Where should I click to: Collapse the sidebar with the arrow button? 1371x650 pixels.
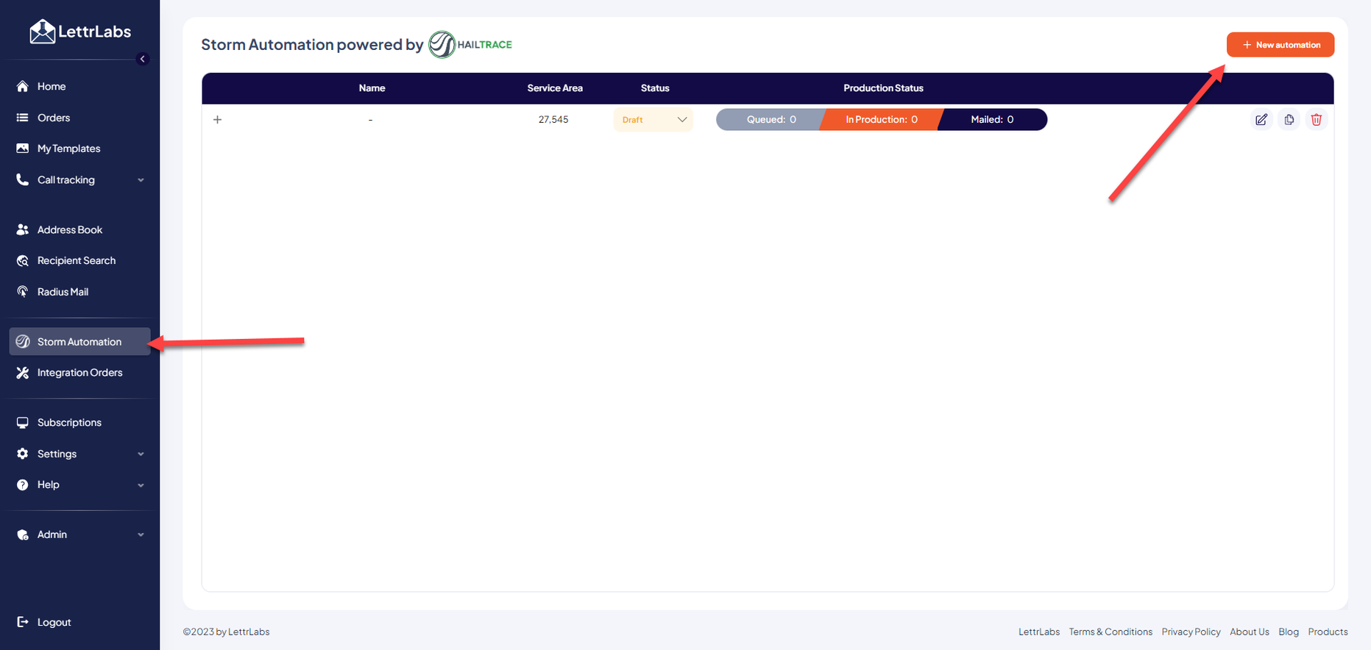(x=143, y=59)
